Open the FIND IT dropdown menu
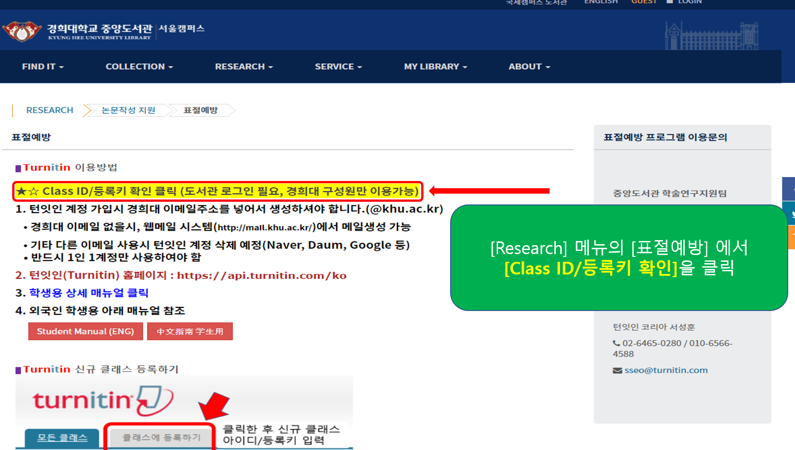795x450 pixels. 43,66
